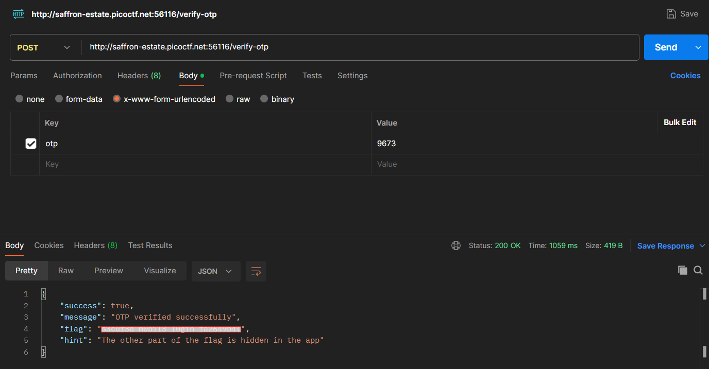Open the Cookies link
709x369 pixels.
(x=685, y=76)
